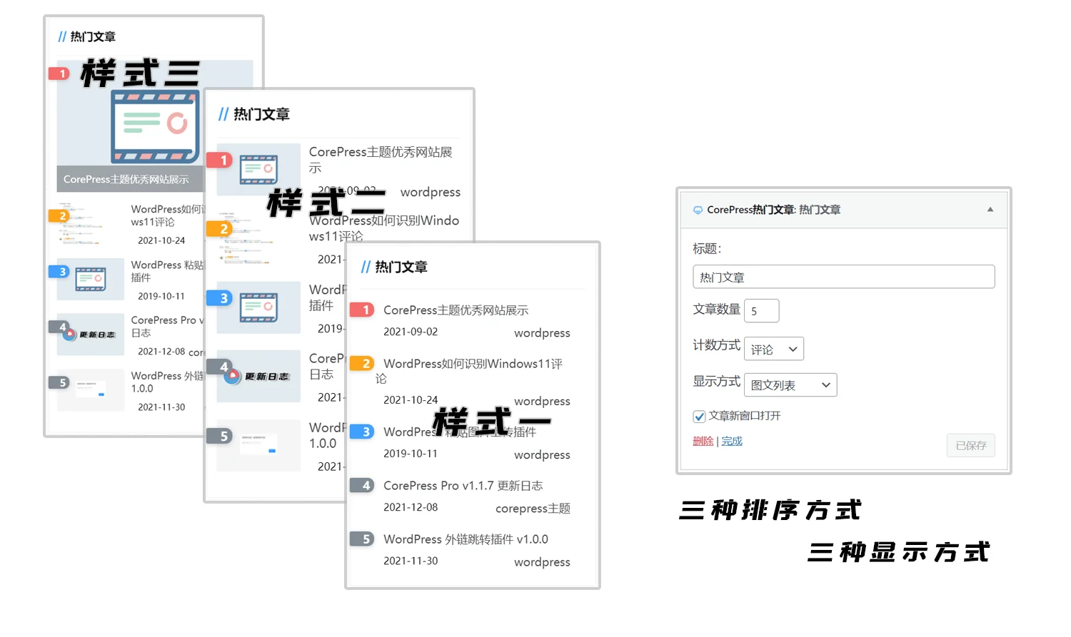Screen dimensions: 1071x637
Task: Click 热门文章 heading of the middle panel
Action: point(261,114)
